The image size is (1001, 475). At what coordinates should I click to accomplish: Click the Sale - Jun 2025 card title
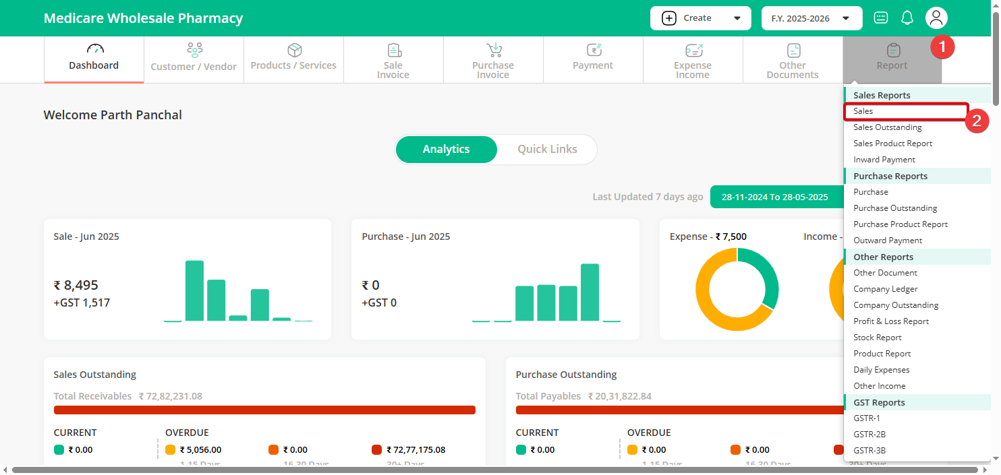[86, 236]
